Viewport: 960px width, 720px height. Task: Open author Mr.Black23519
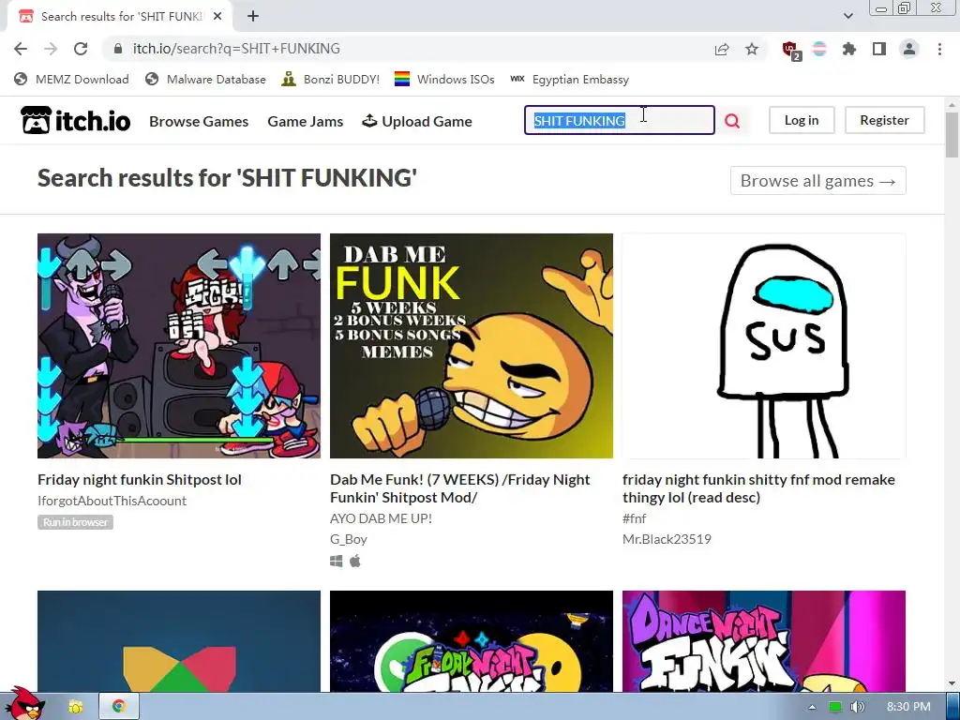(667, 539)
